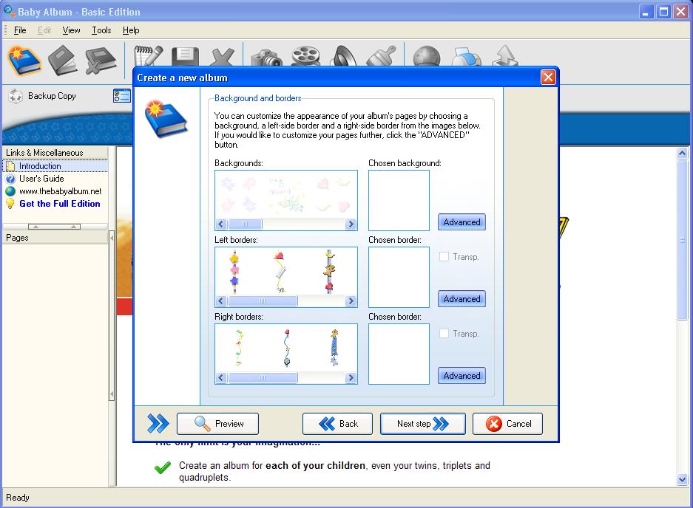Open the www.thebabyalbum.net link
The width and height of the screenshot is (693, 508).
point(60,191)
